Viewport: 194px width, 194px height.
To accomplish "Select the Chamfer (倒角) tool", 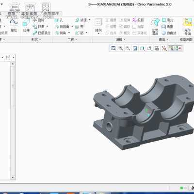I will (61, 33).
